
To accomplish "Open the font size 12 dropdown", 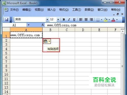I will pos(58,20).
